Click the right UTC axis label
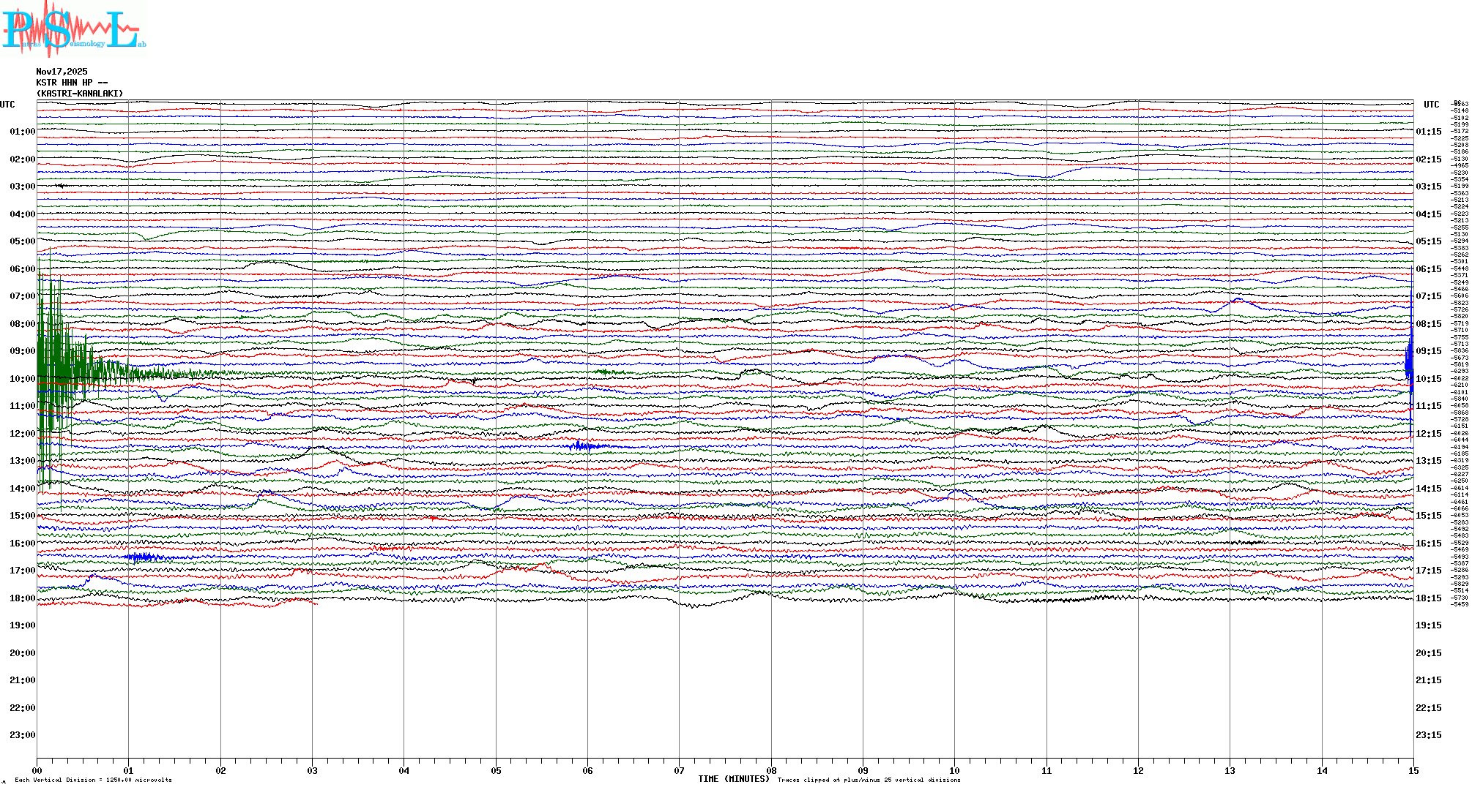 click(x=1431, y=105)
